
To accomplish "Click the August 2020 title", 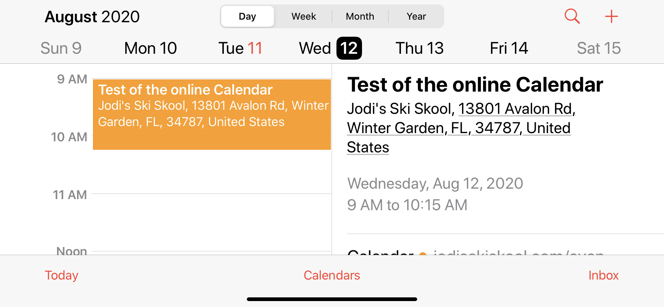I will tap(92, 17).
